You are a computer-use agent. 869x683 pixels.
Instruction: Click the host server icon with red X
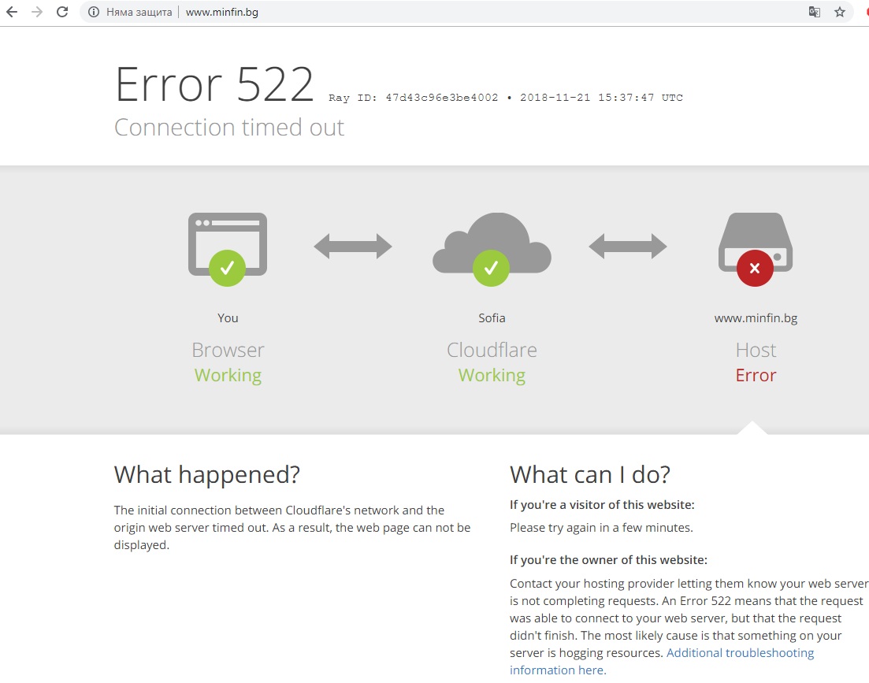[756, 249]
